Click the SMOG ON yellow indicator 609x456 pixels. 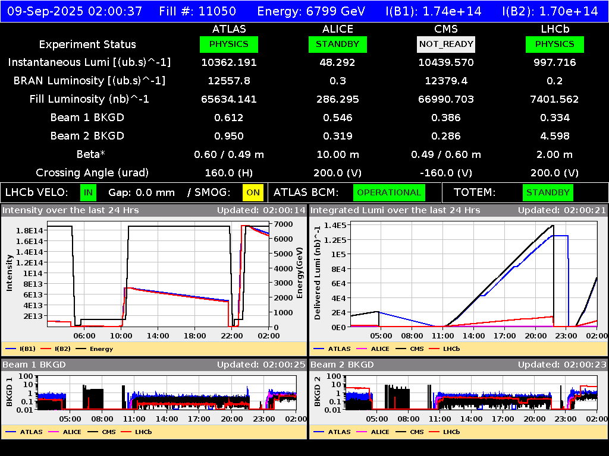point(253,193)
